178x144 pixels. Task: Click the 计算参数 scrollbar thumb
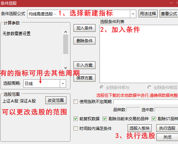coord(65,44)
